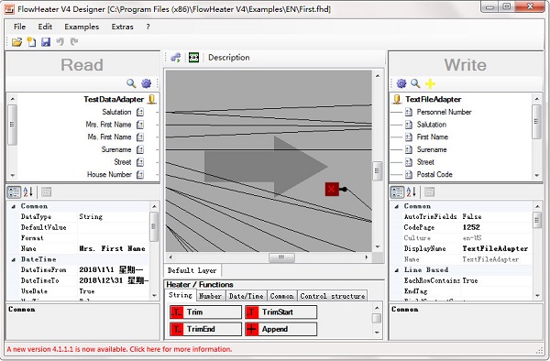Click the DateTimeFrom value field

pyautogui.click(x=113, y=270)
